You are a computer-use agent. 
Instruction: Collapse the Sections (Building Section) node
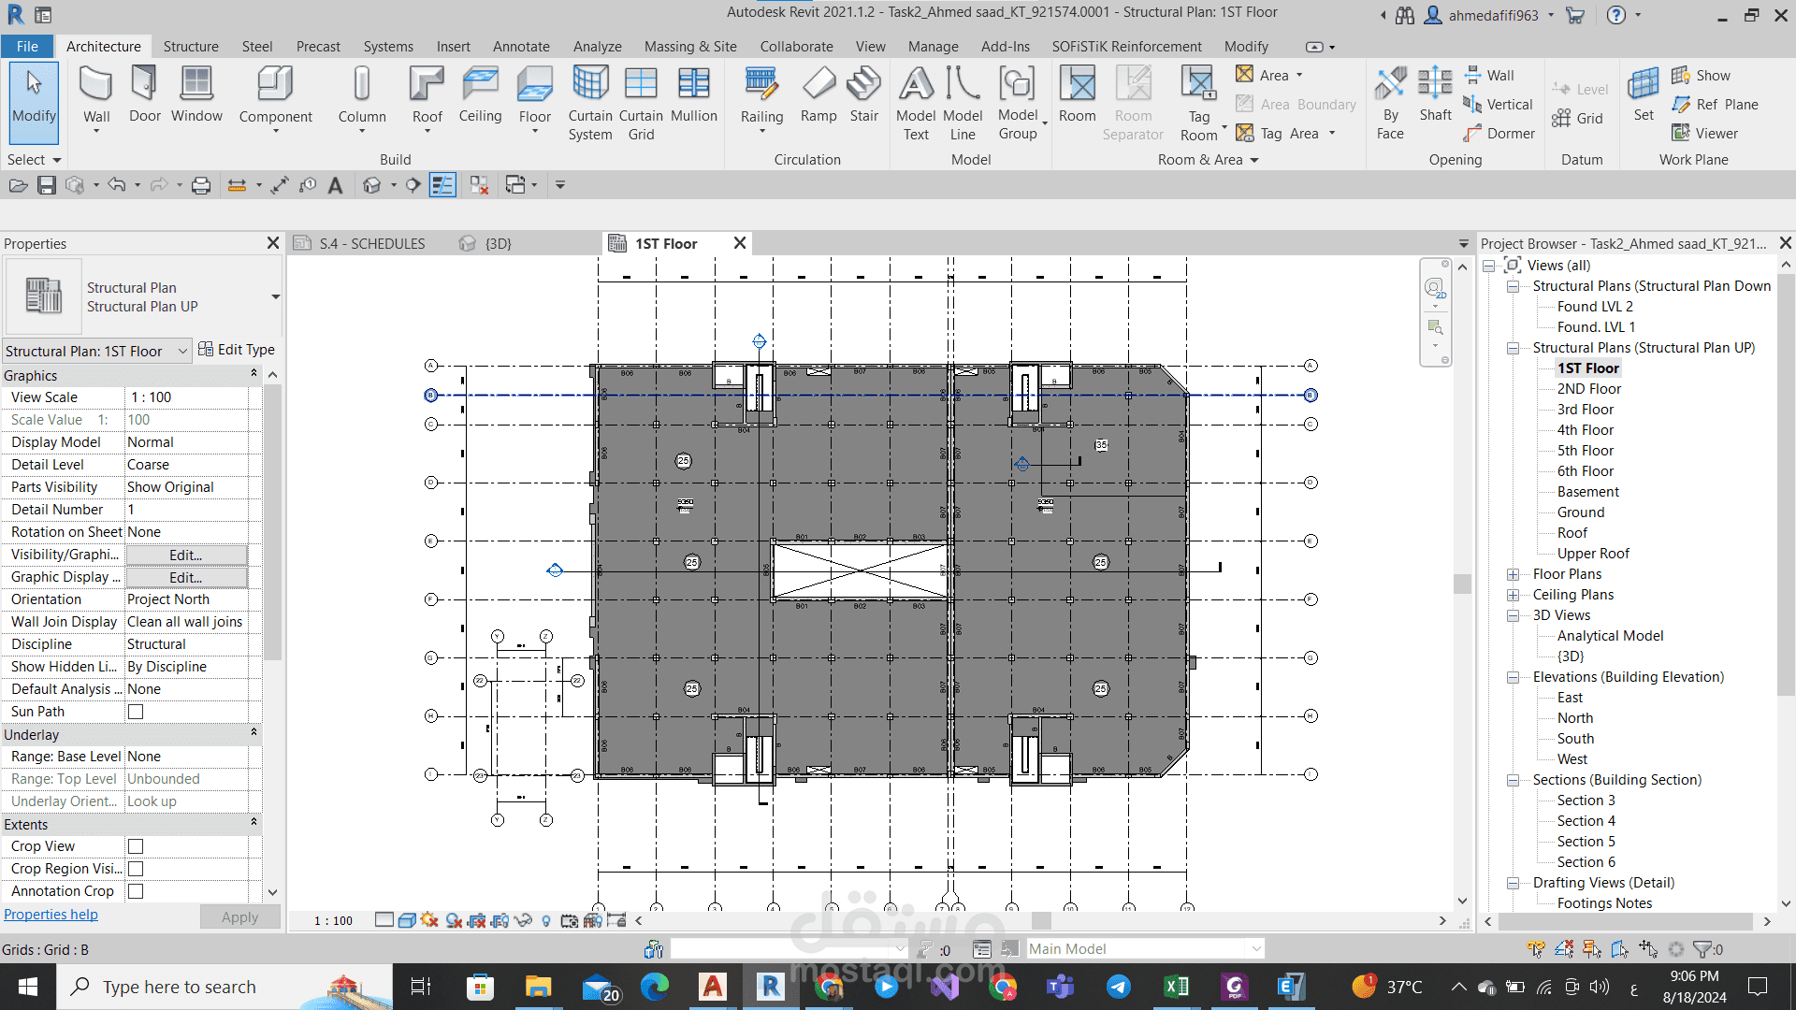click(1513, 780)
